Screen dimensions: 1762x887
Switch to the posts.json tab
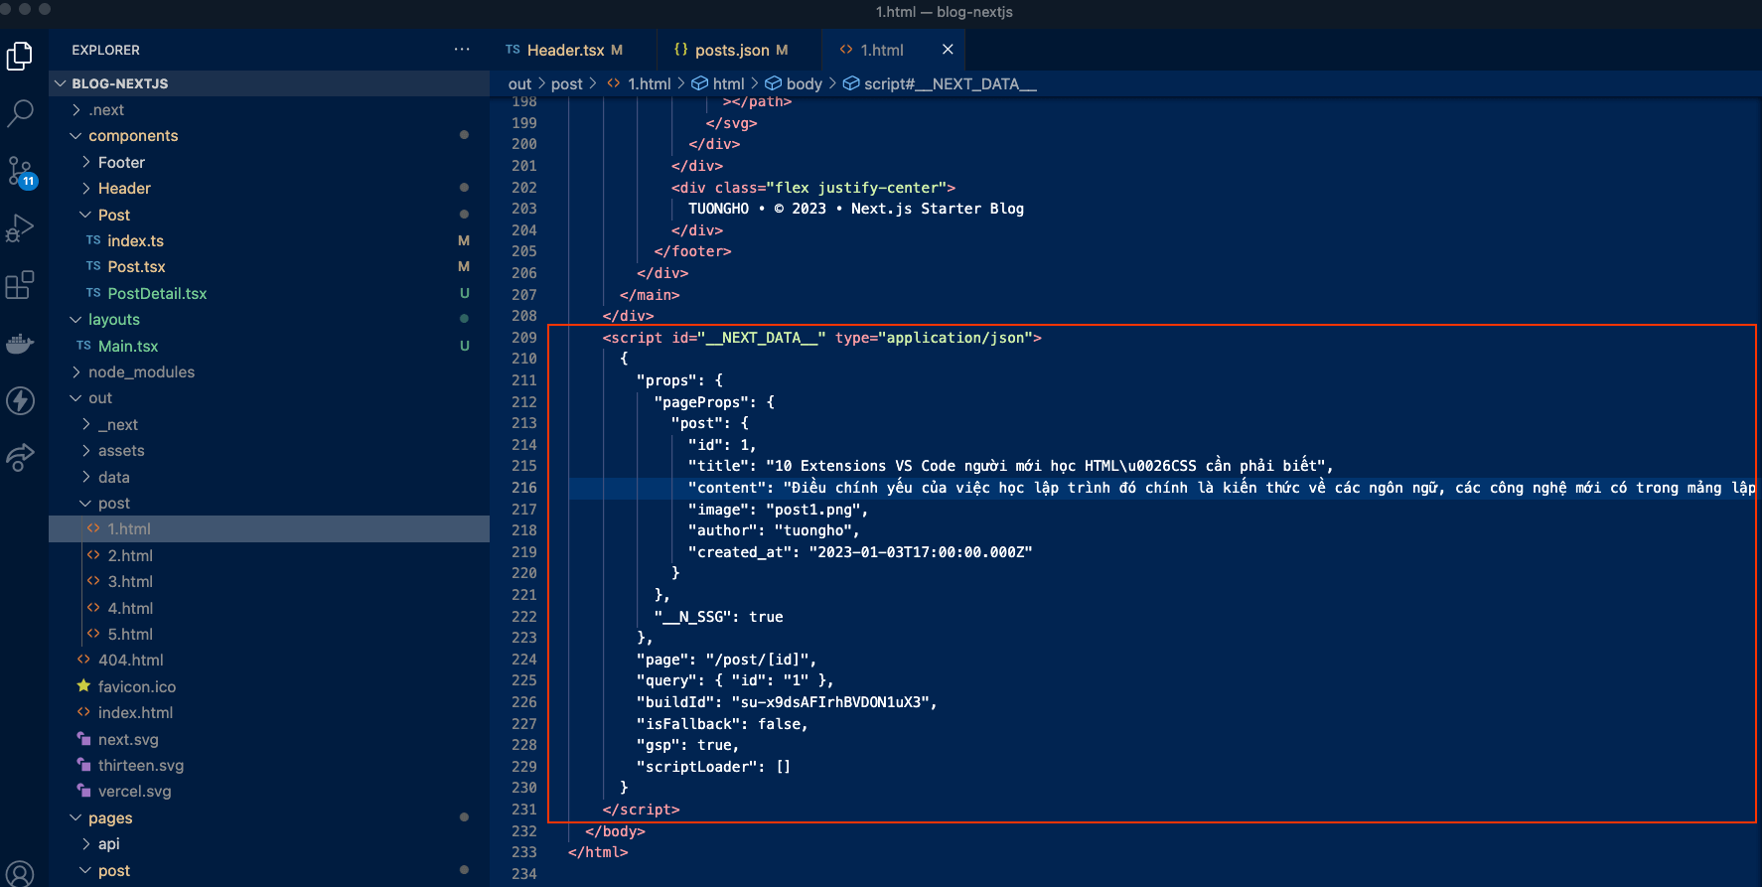(731, 50)
